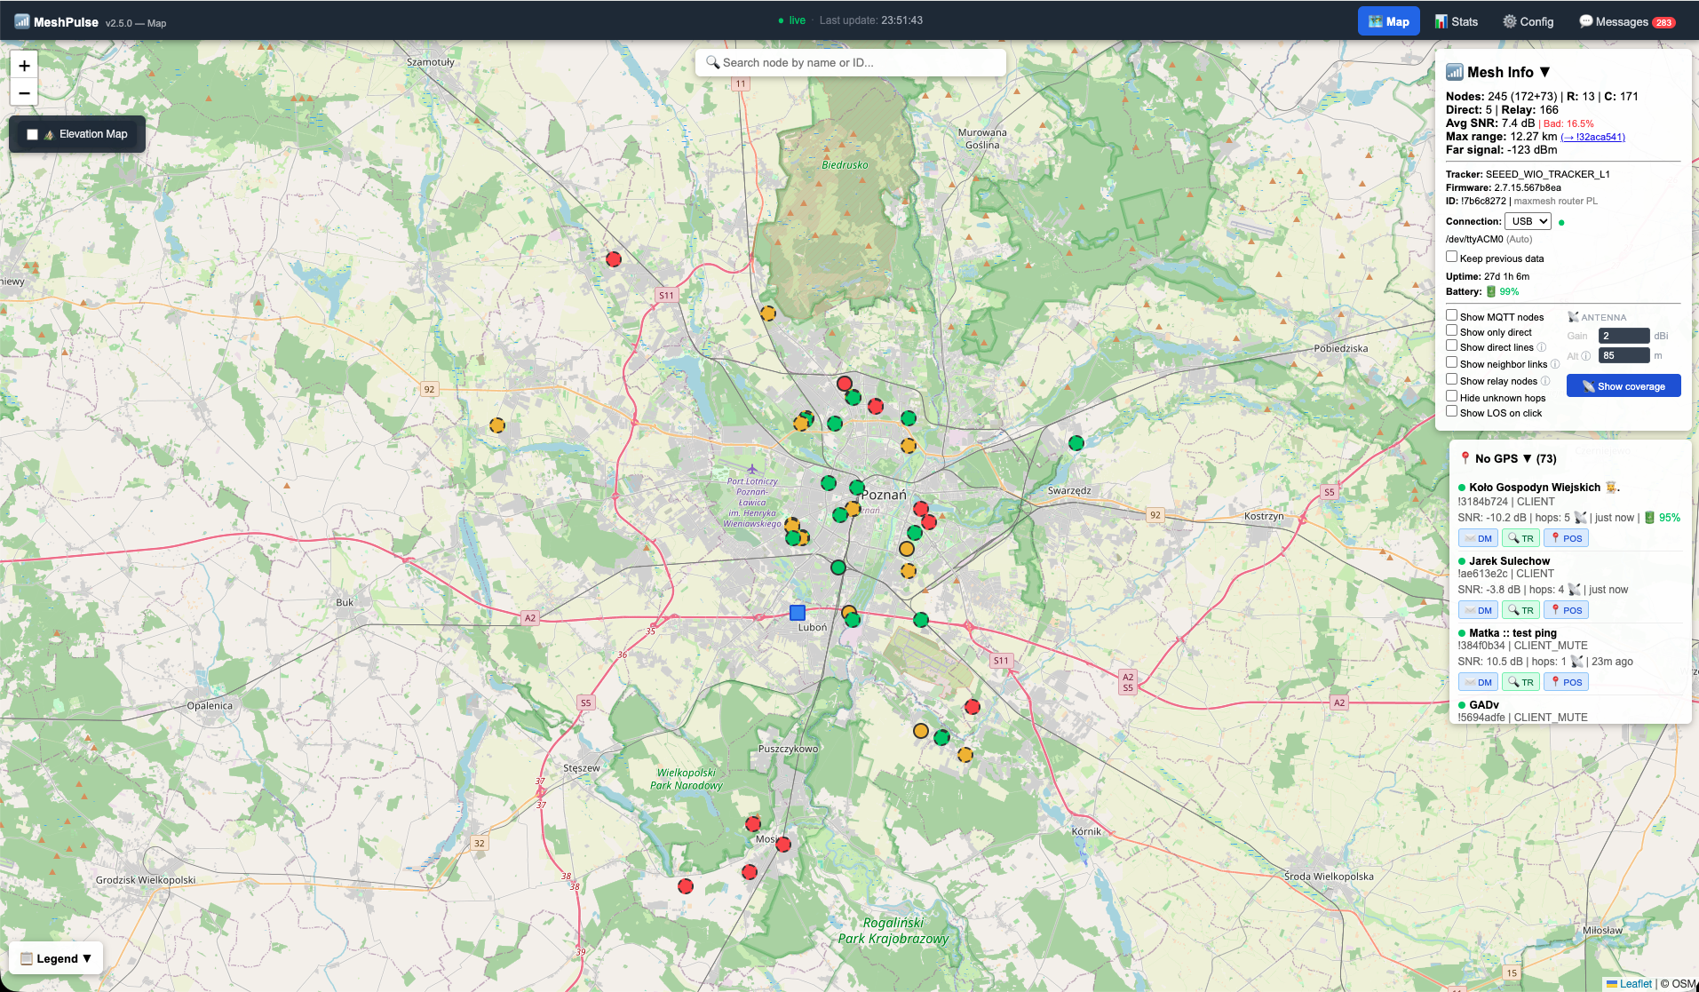Click the No GPS pin icon
The height and width of the screenshot is (992, 1699).
tap(1465, 458)
